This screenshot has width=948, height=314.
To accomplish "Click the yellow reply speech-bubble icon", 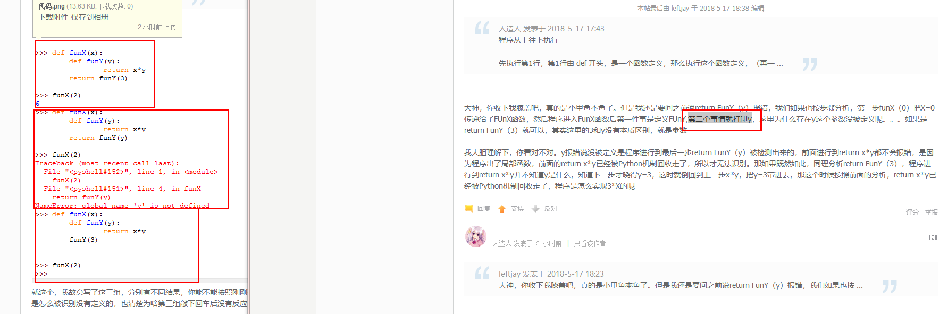I will tap(469, 209).
